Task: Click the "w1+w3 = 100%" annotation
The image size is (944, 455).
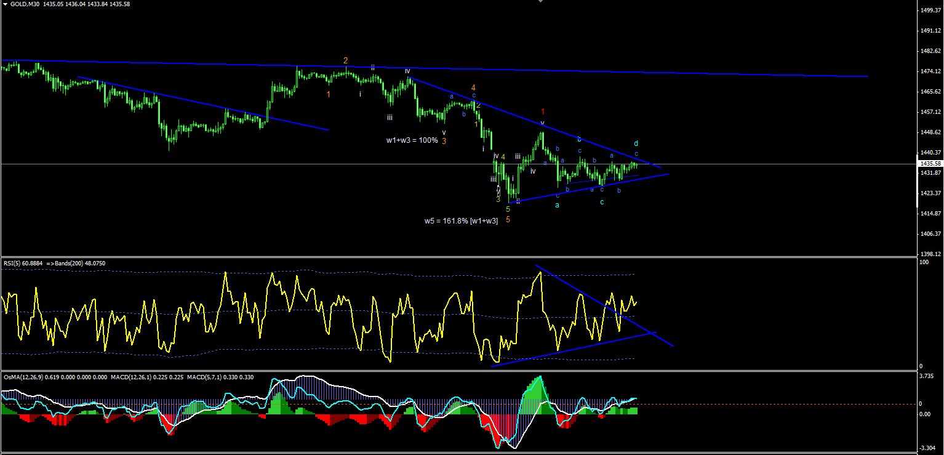Action: (412, 140)
